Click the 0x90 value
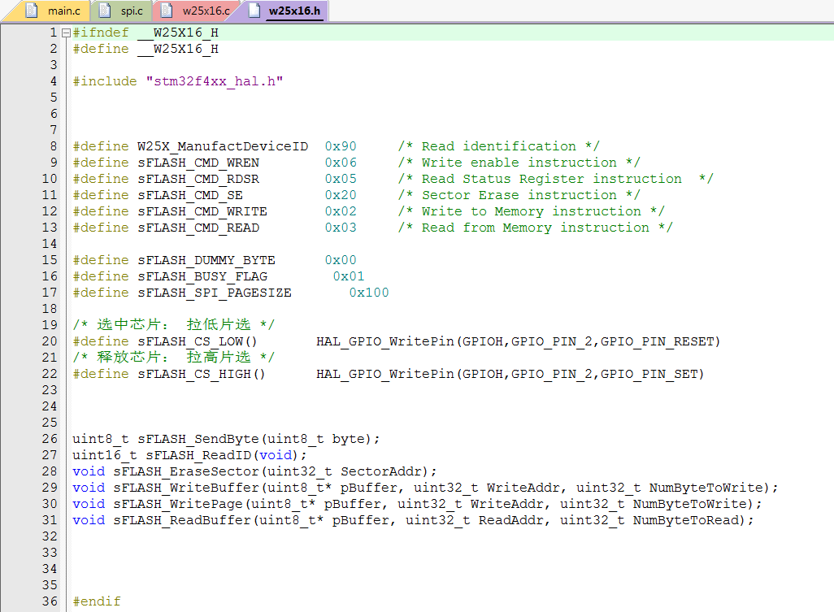Screen dimensions: 834x612 coord(341,146)
